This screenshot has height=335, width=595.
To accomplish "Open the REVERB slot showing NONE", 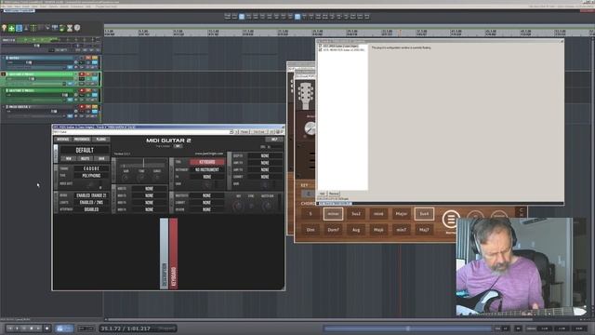I will (206, 209).
